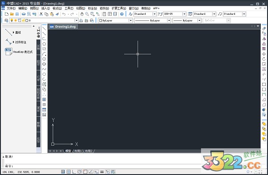Activate the match properties brush icon
The height and width of the screenshot is (175, 268).
[x=57, y=14]
